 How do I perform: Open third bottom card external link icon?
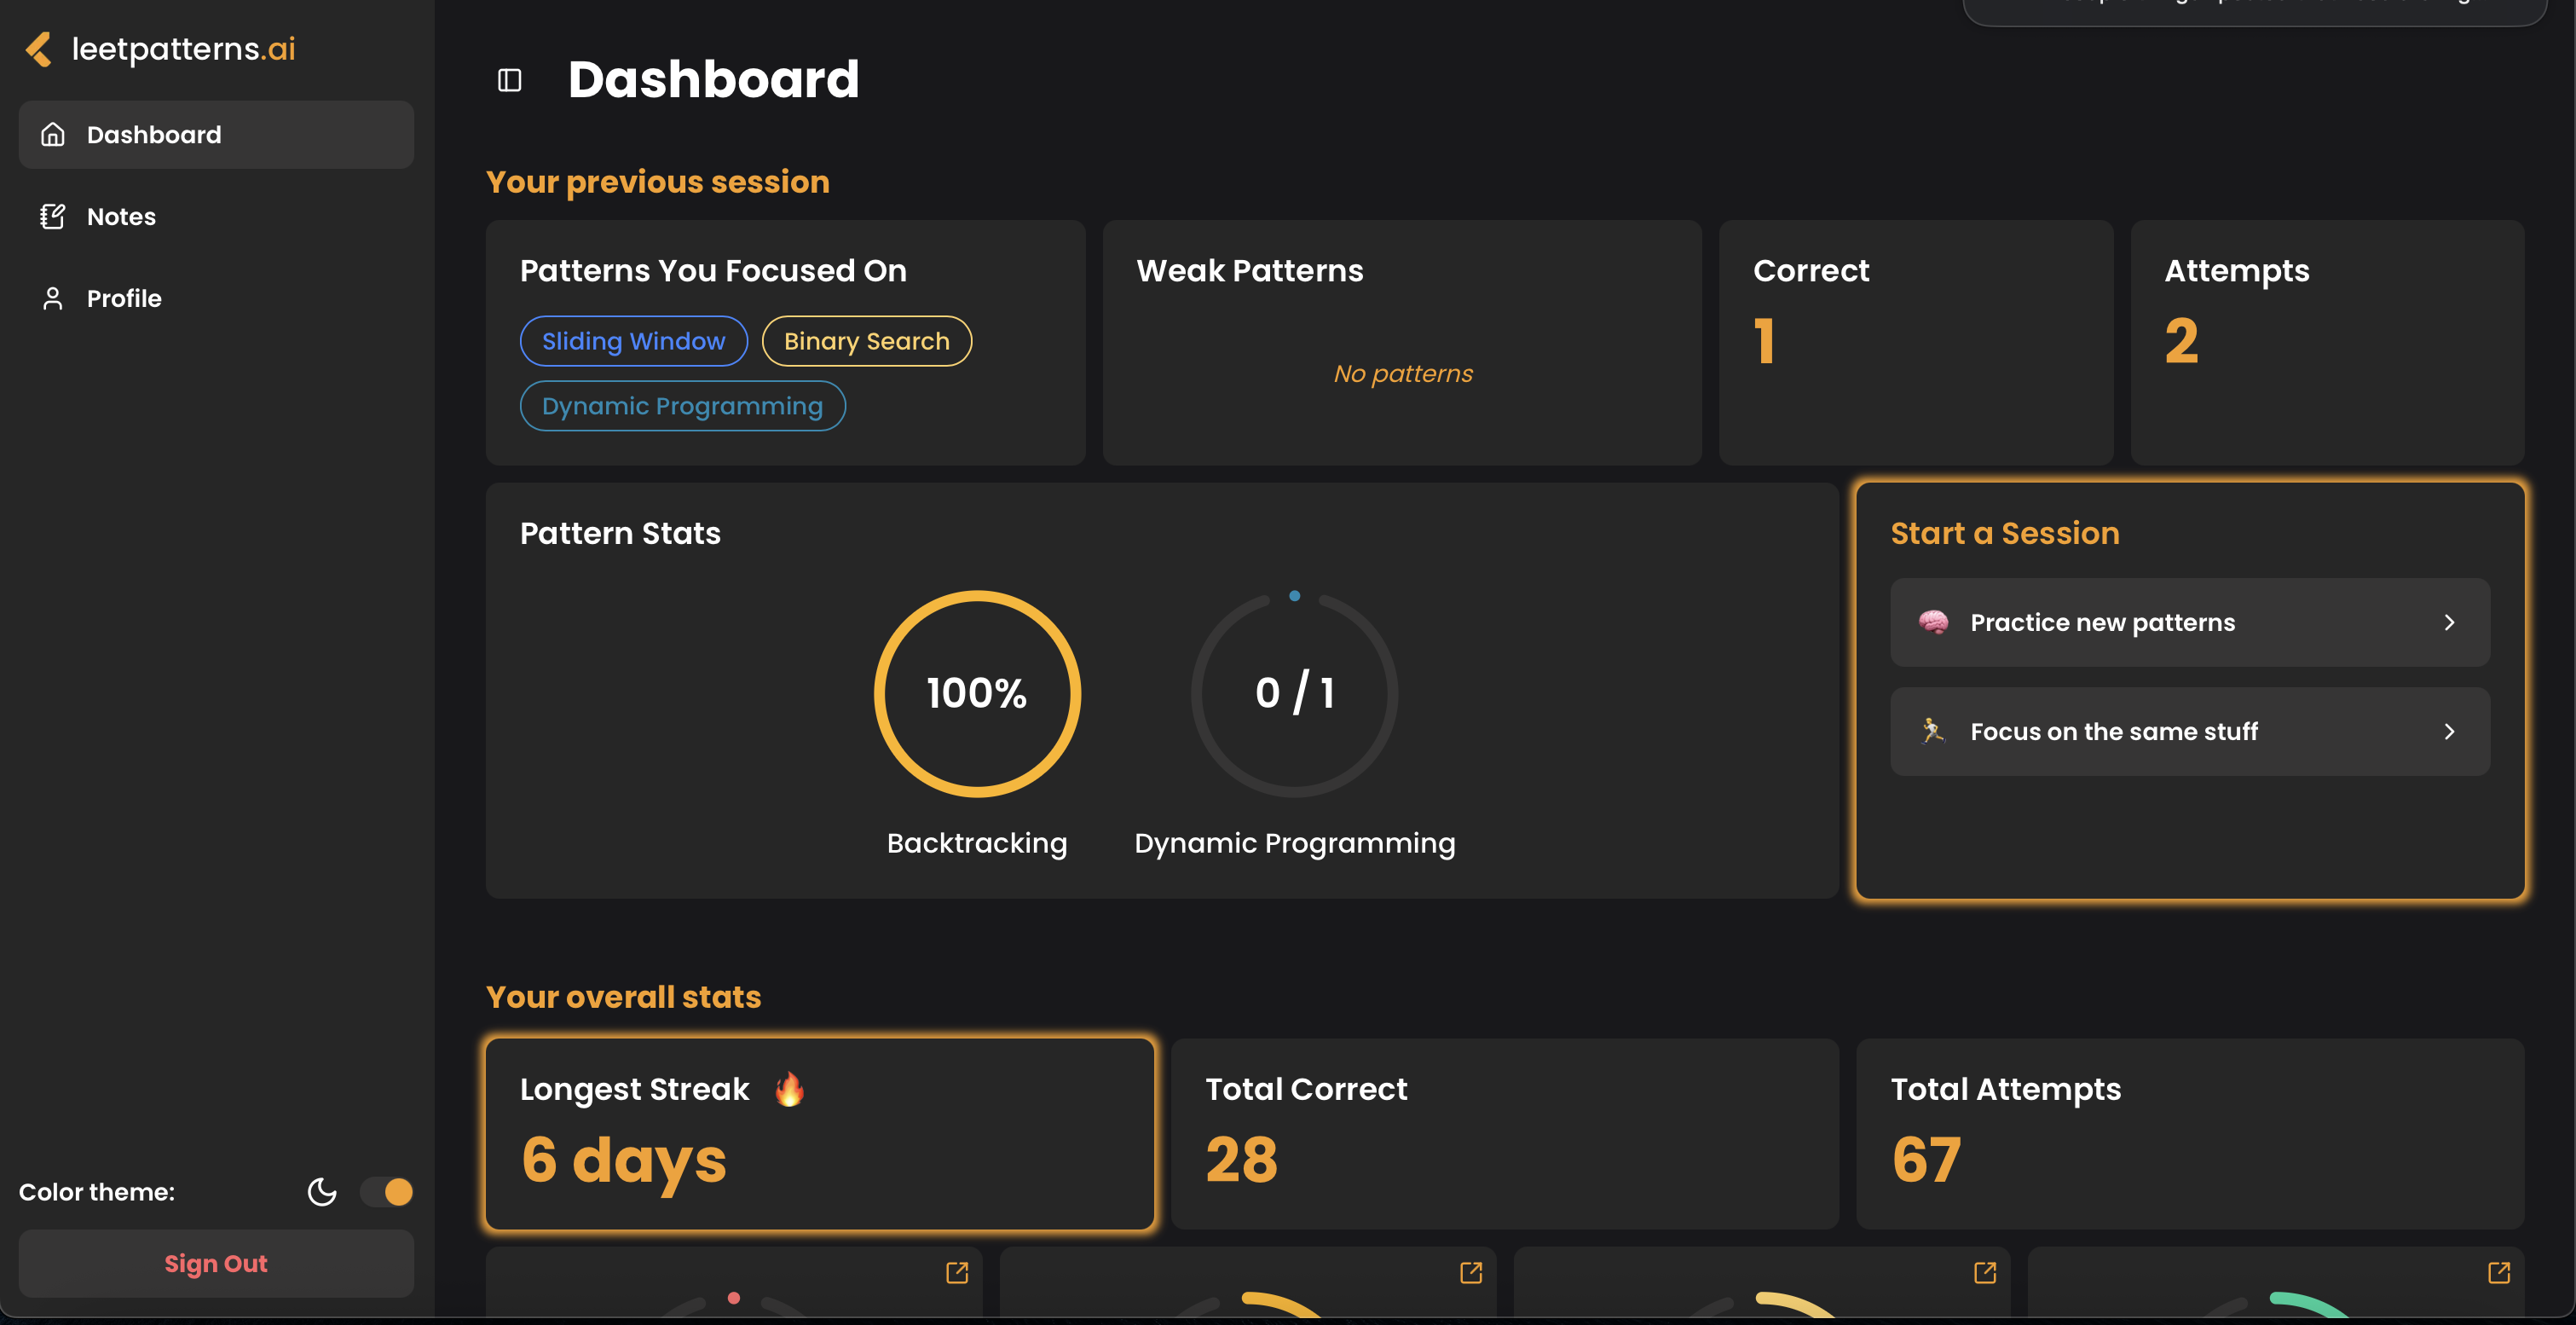point(1985,1272)
